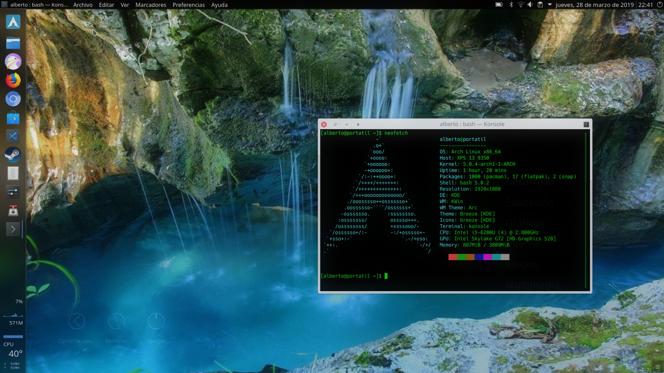Open the Konsole new-tab corner button

[586, 124]
